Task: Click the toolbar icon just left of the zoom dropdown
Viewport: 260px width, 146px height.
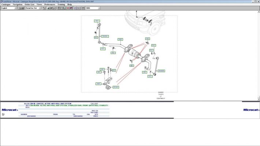Action: [x=83, y=8]
